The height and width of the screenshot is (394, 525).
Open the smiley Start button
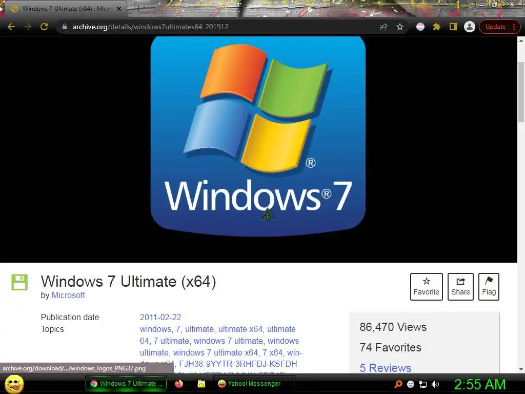tap(14, 384)
